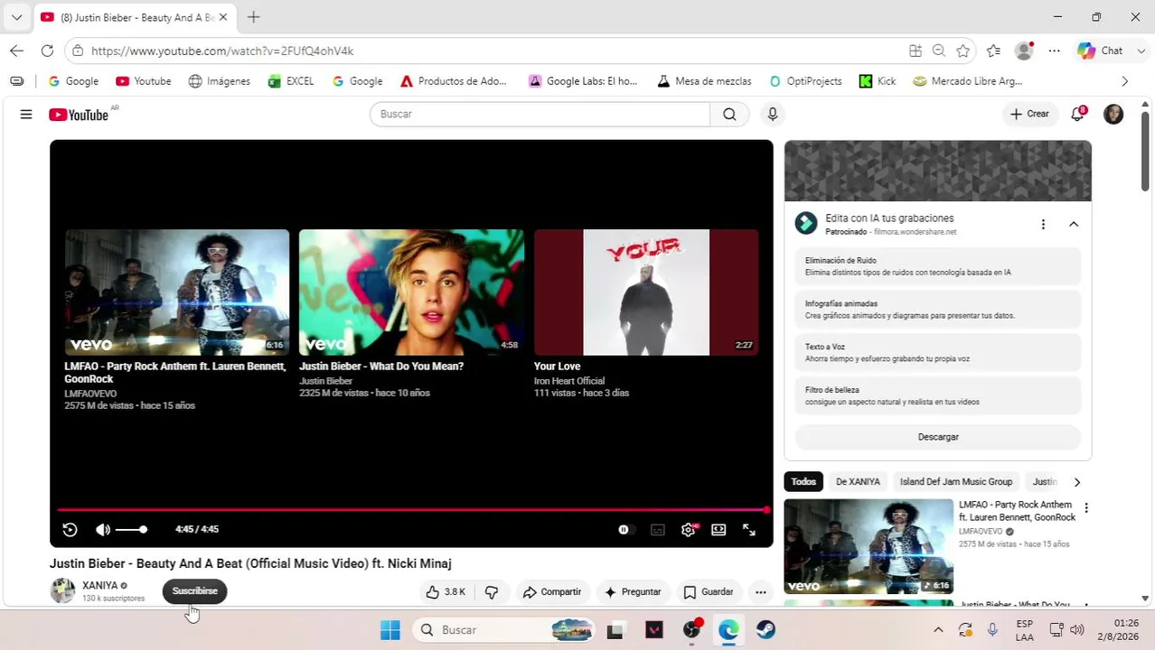Open a new browser tab
This screenshot has width=1155, height=650.
pos(253,17)
